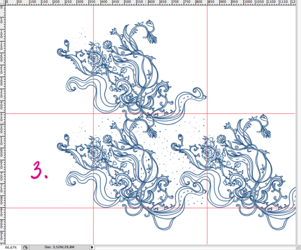Viewport: 301px width, 250px height.
Task: Click the vertical ruler on the left
Action: point(2,125)
